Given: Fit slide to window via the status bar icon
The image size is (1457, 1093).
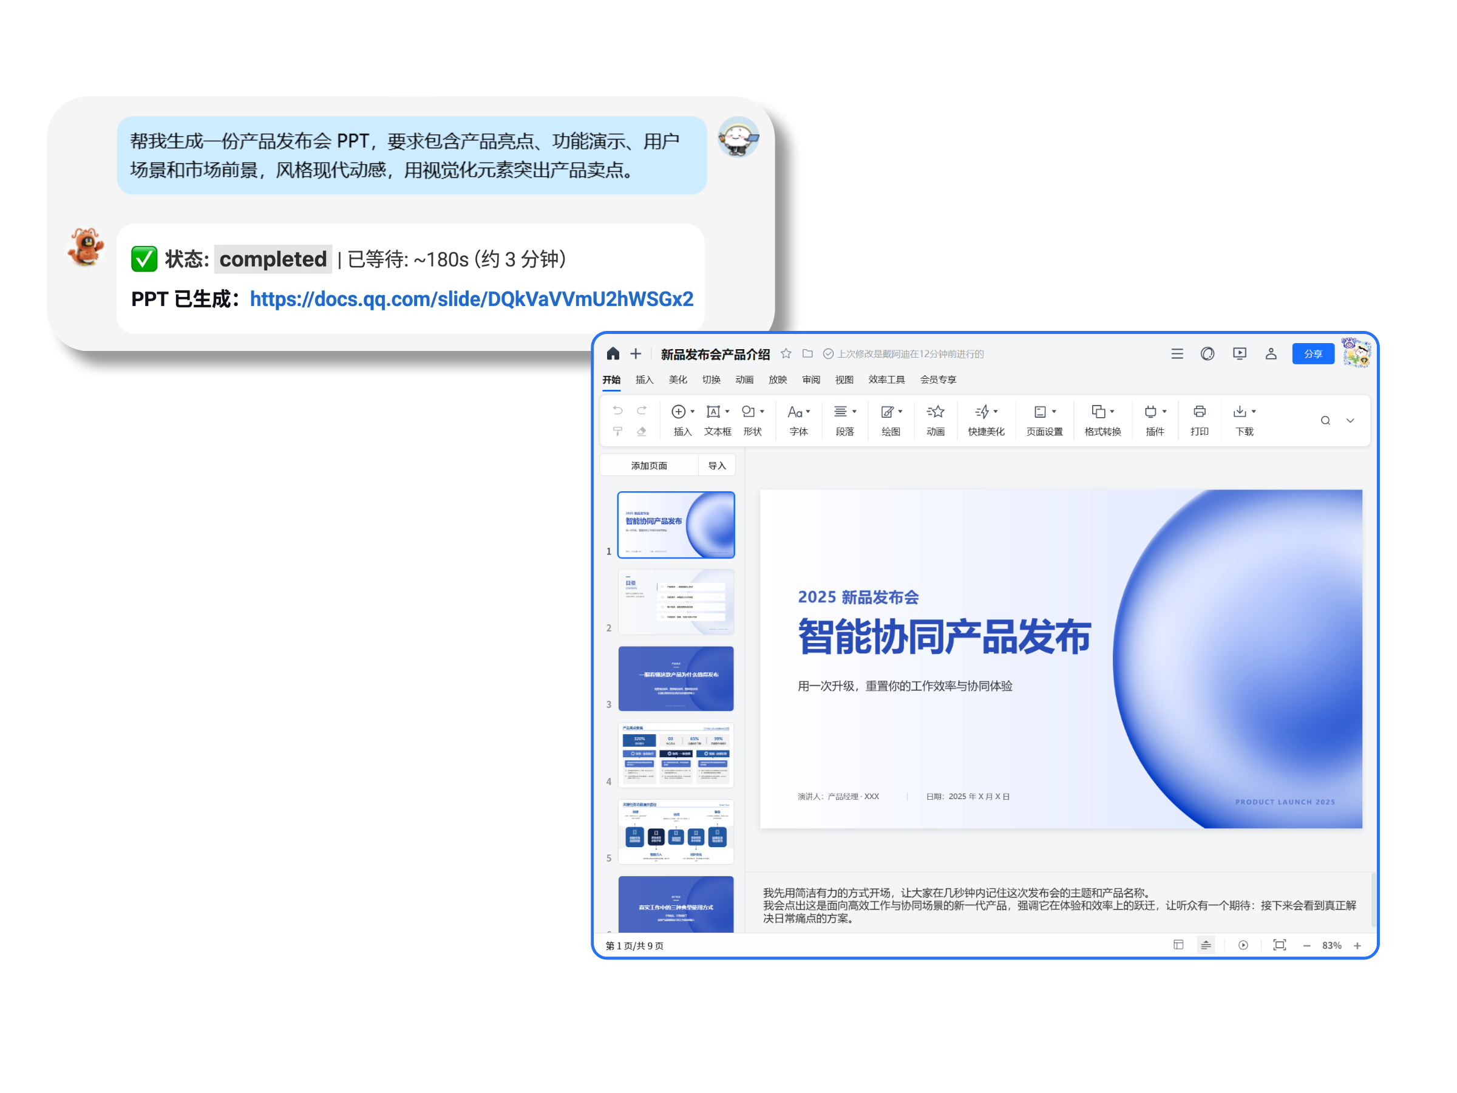Looking at the screenshot, I should 1279,945.
